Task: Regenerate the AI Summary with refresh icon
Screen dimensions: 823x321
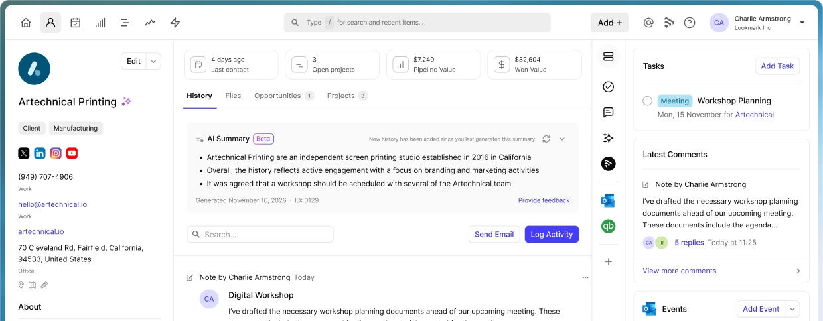Action: coord(546,139)
